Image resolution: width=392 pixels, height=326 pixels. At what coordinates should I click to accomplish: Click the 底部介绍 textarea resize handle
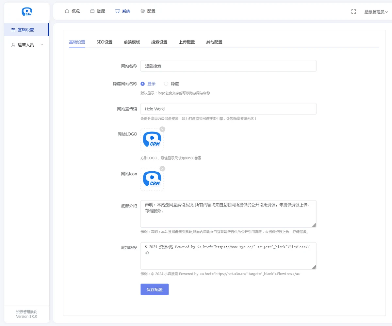[314, 225]
